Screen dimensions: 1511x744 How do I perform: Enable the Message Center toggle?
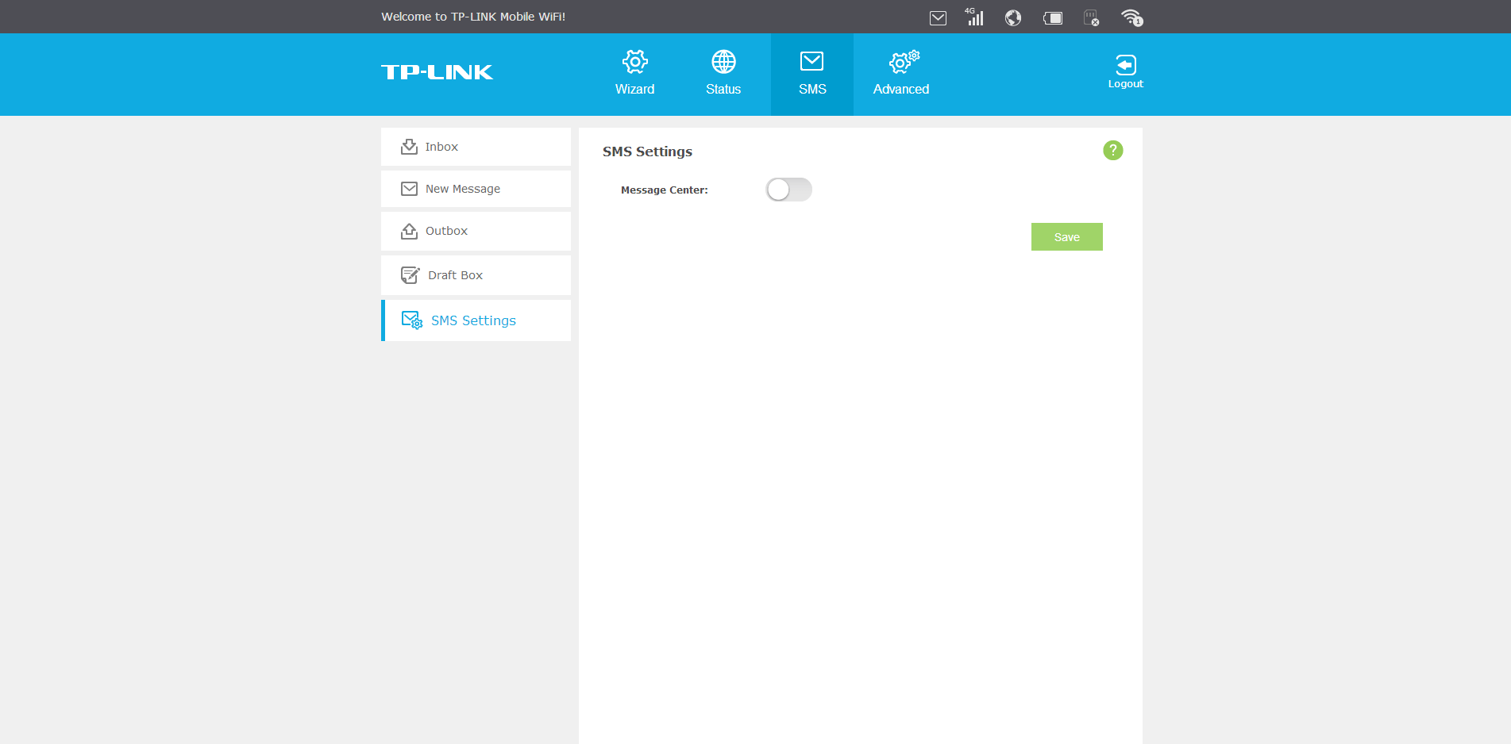click(x=788, y=190)
